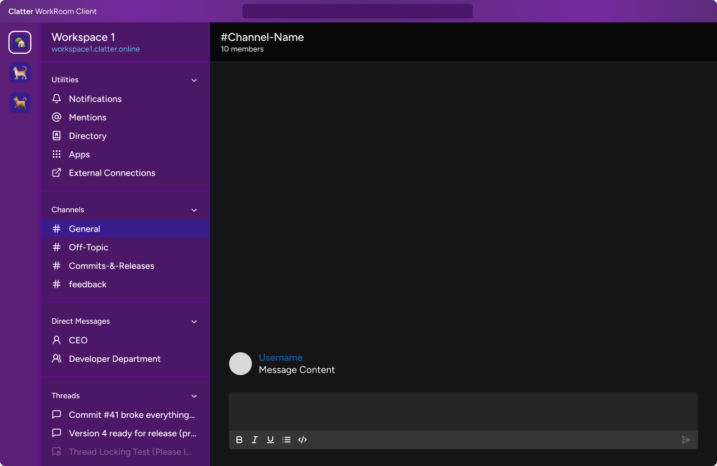Switch to the dog avatar workspace
This screenshot has height=466, width=717.
tap(20, 102)
